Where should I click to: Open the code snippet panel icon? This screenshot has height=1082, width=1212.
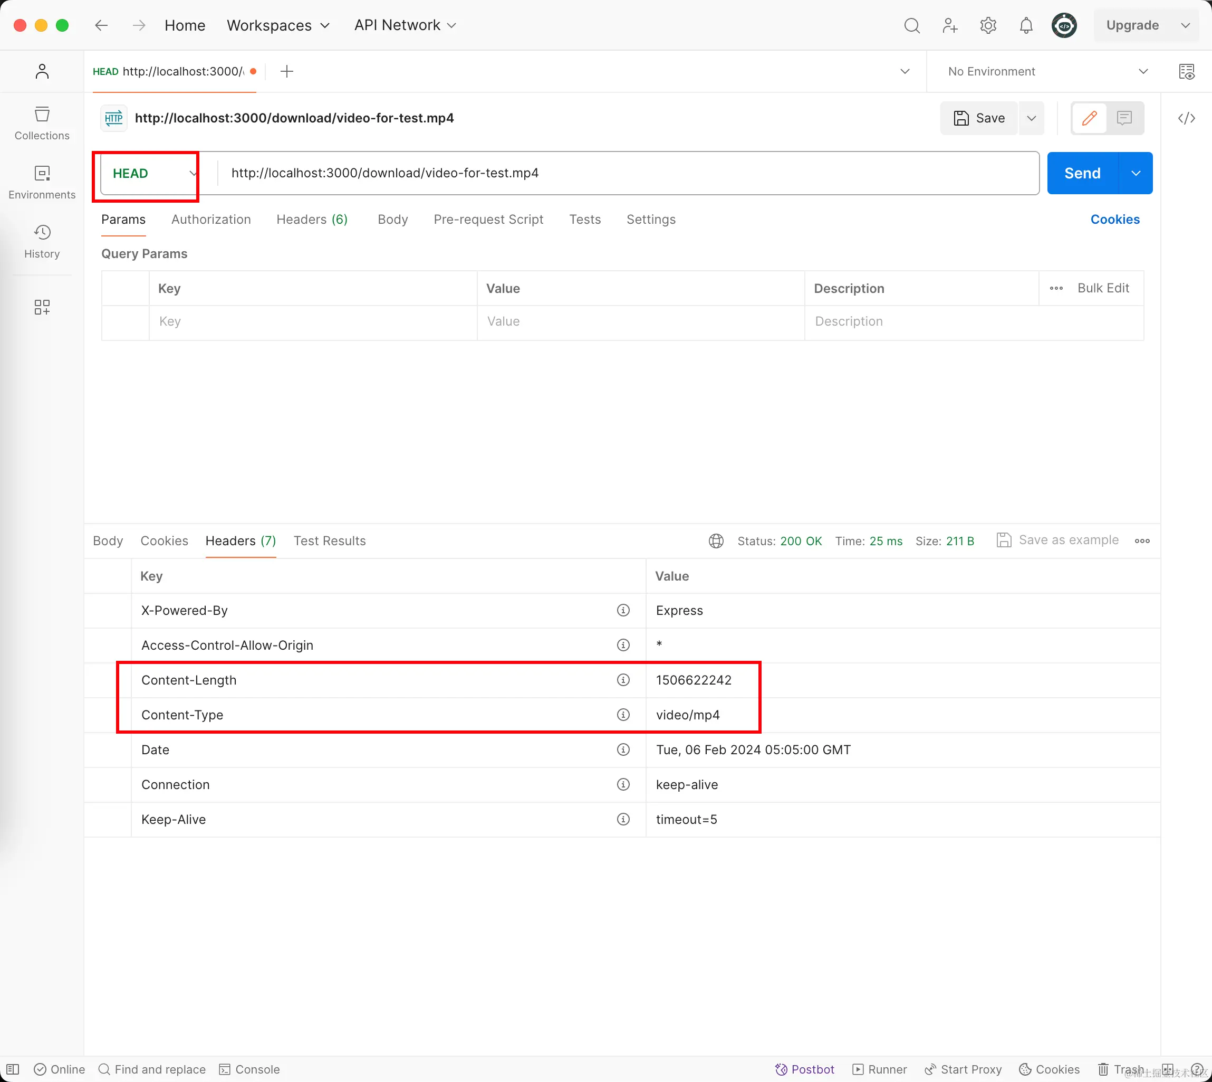click(x=1187, y=118)
